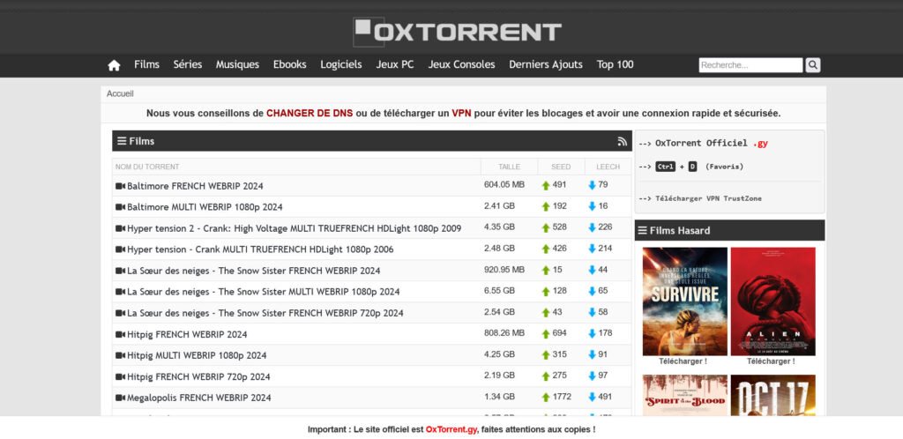
Task: Click the Ctrl key badge in sidebar
Action: pos(665,167)
